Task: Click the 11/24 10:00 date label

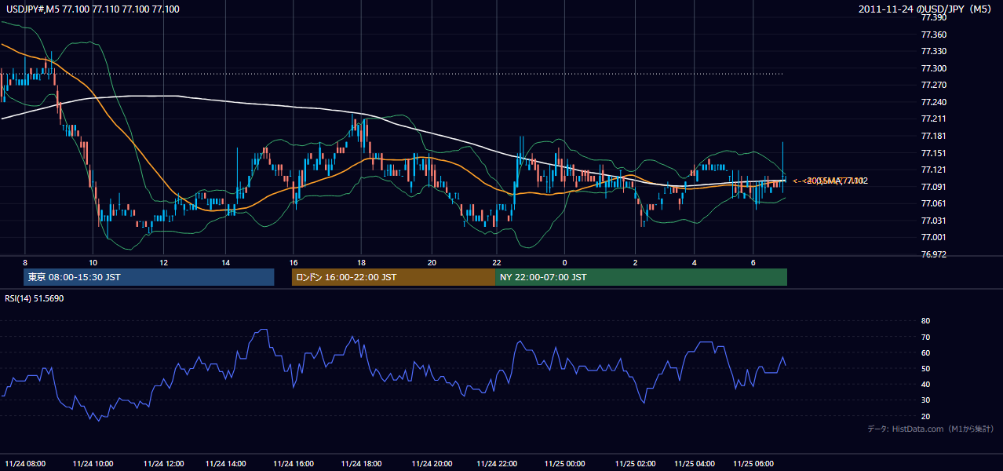Action: (x=93, y=464)
